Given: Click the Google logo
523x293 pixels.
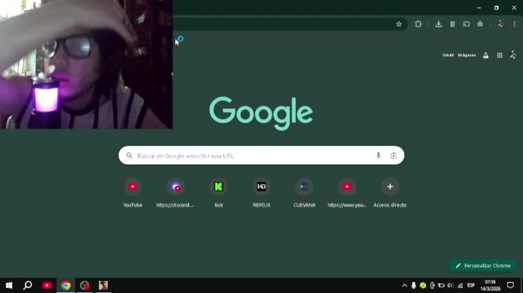Looking at the screenshot, I should coord(261,113).
